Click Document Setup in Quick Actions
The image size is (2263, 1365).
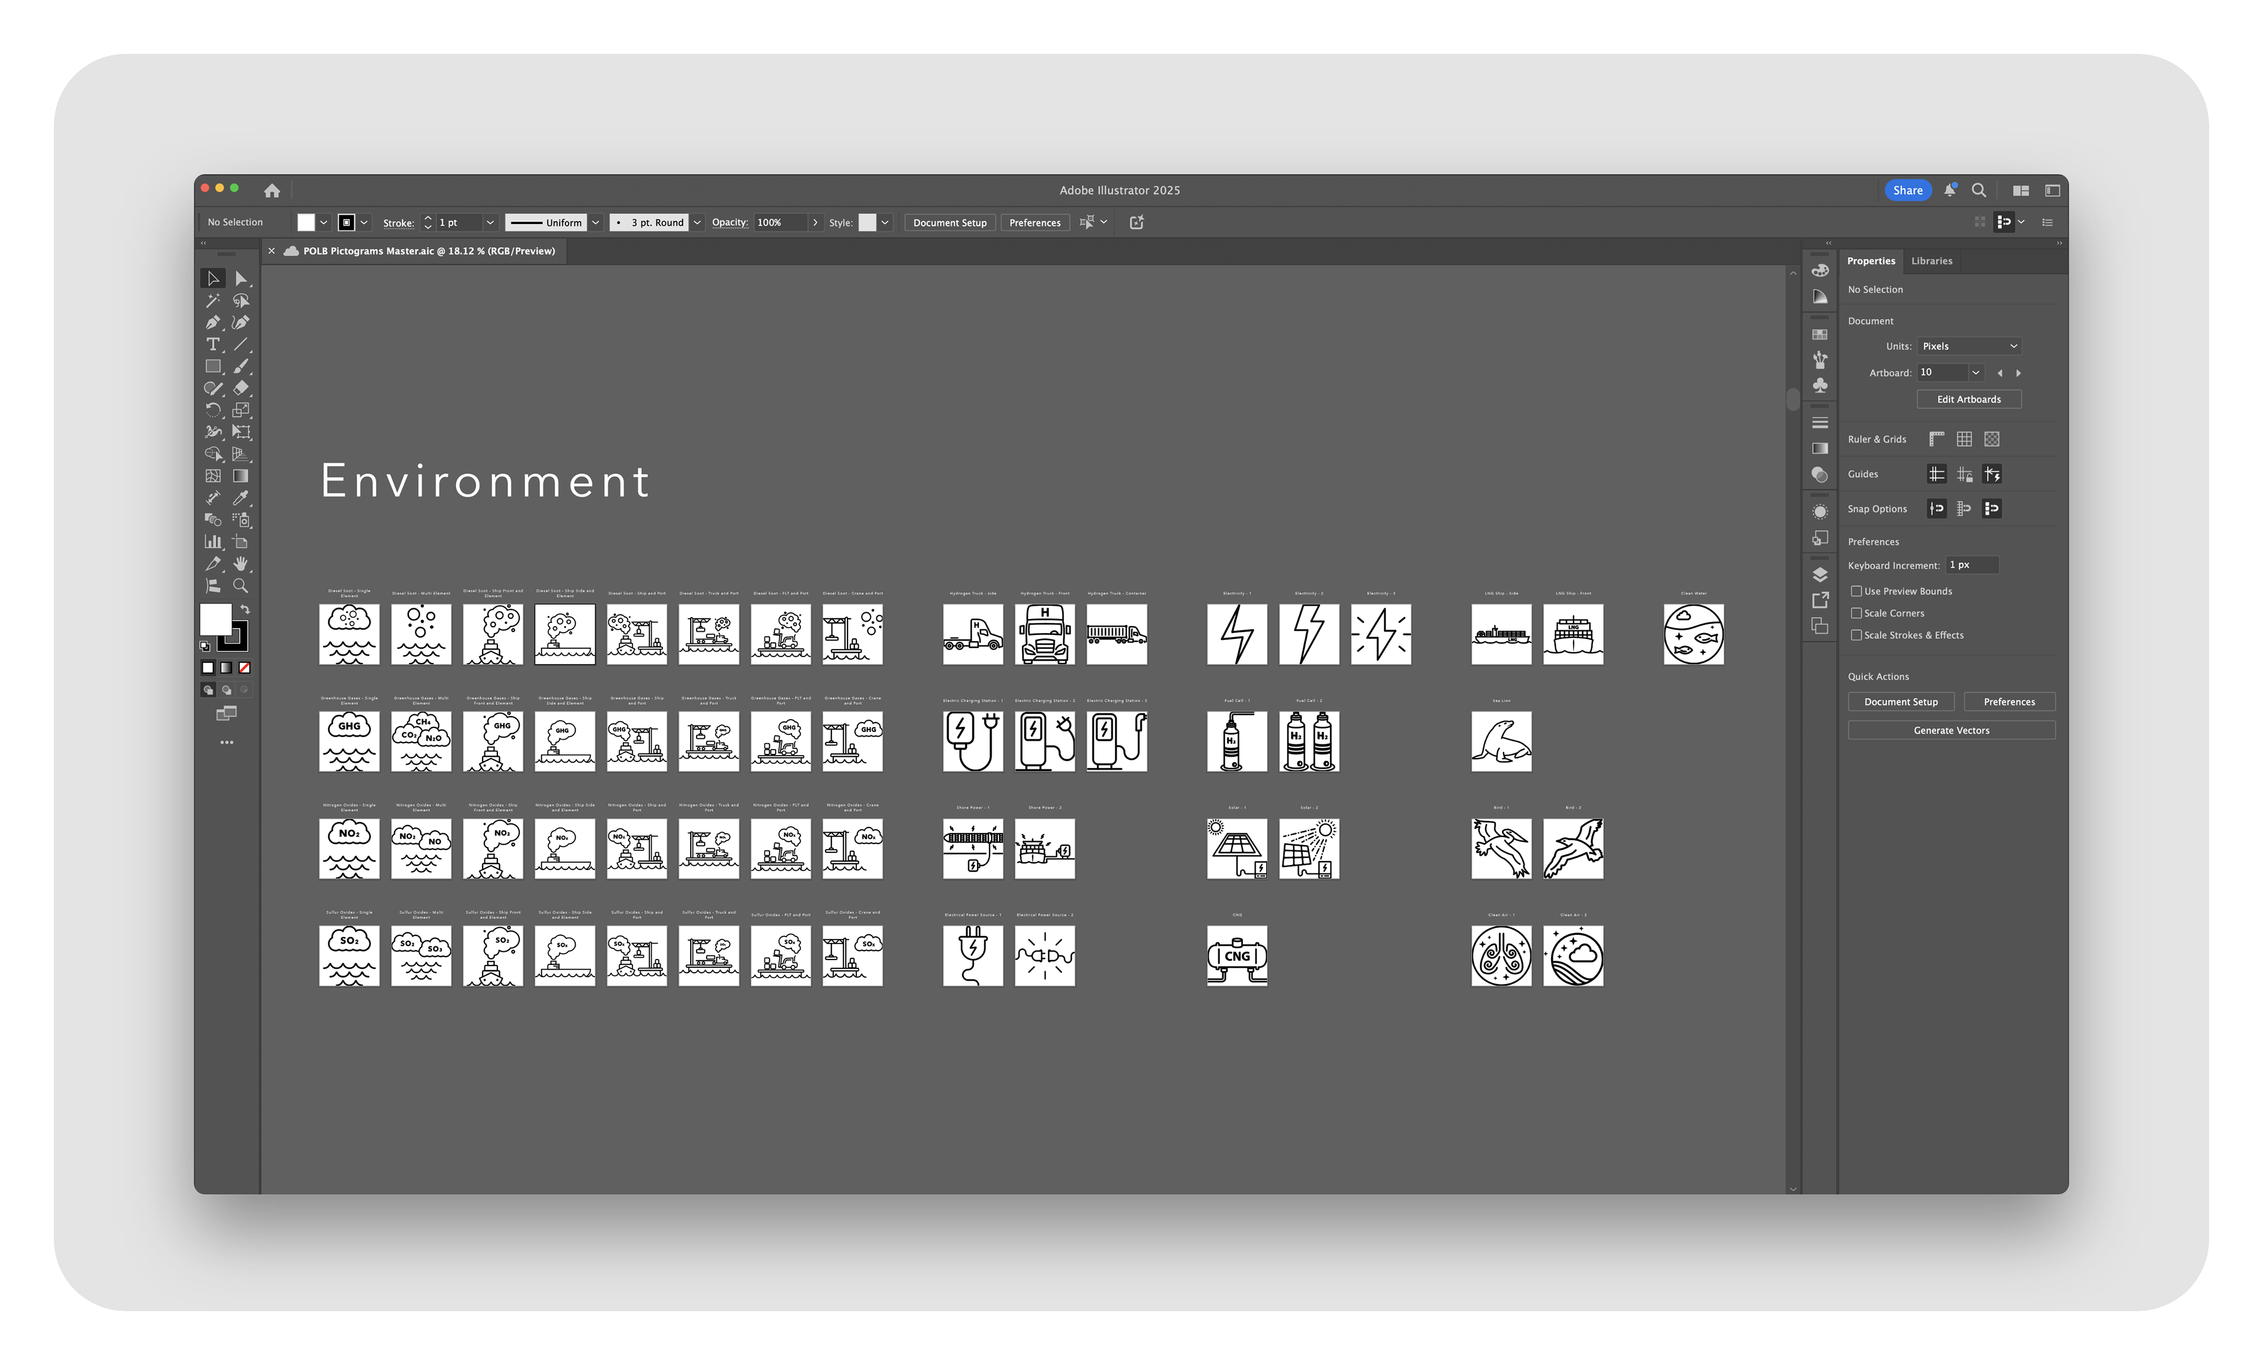click(1900, 702)
